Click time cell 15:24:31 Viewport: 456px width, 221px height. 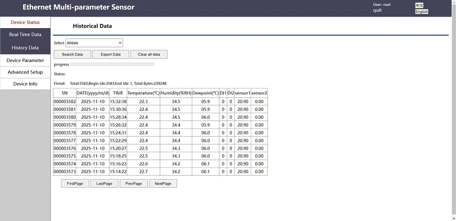coord(118,133)
